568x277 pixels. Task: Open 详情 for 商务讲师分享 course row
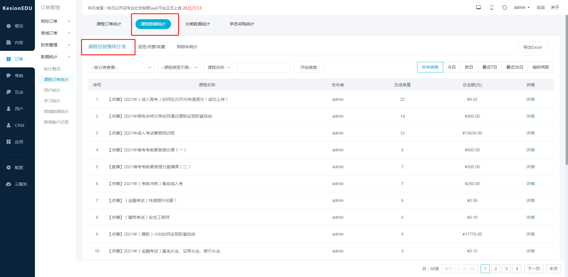pos(530,116)
